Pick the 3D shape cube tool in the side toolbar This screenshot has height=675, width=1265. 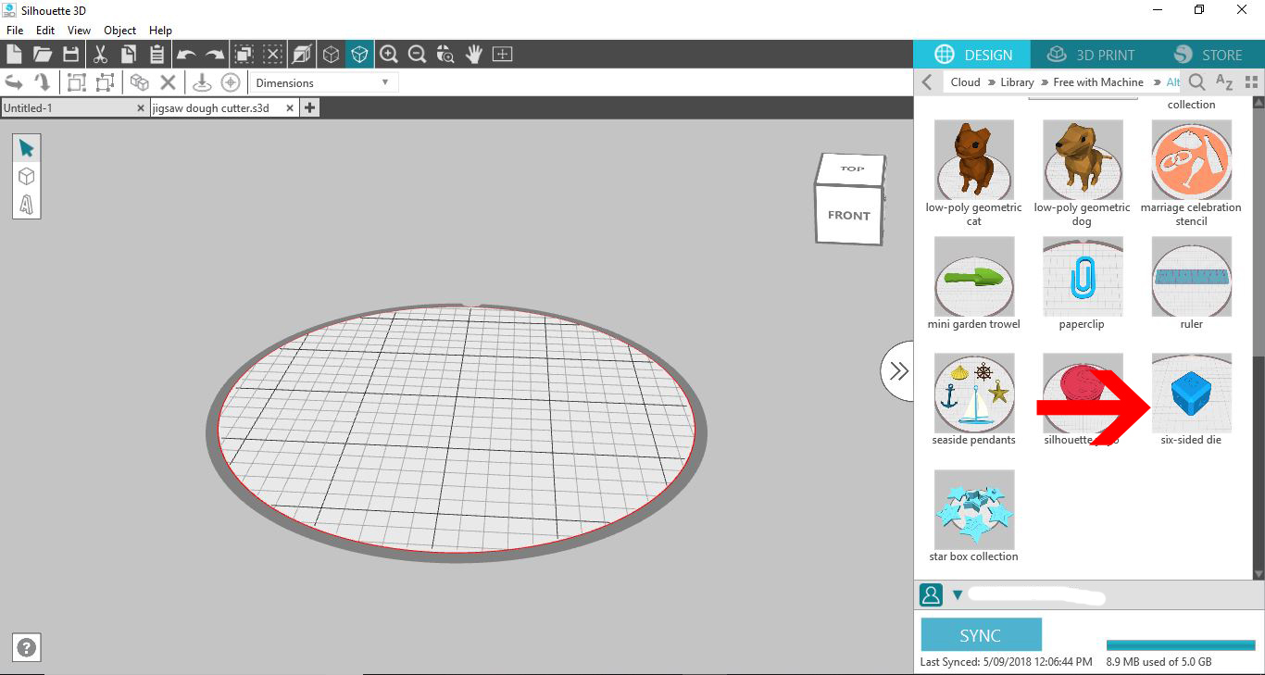26,176
